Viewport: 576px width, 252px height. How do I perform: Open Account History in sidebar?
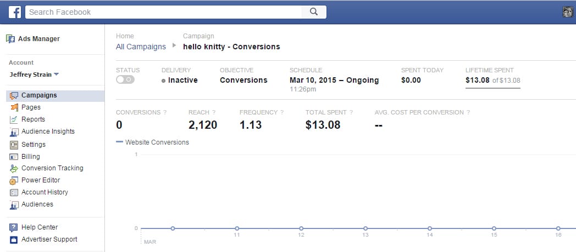point(45,192)
